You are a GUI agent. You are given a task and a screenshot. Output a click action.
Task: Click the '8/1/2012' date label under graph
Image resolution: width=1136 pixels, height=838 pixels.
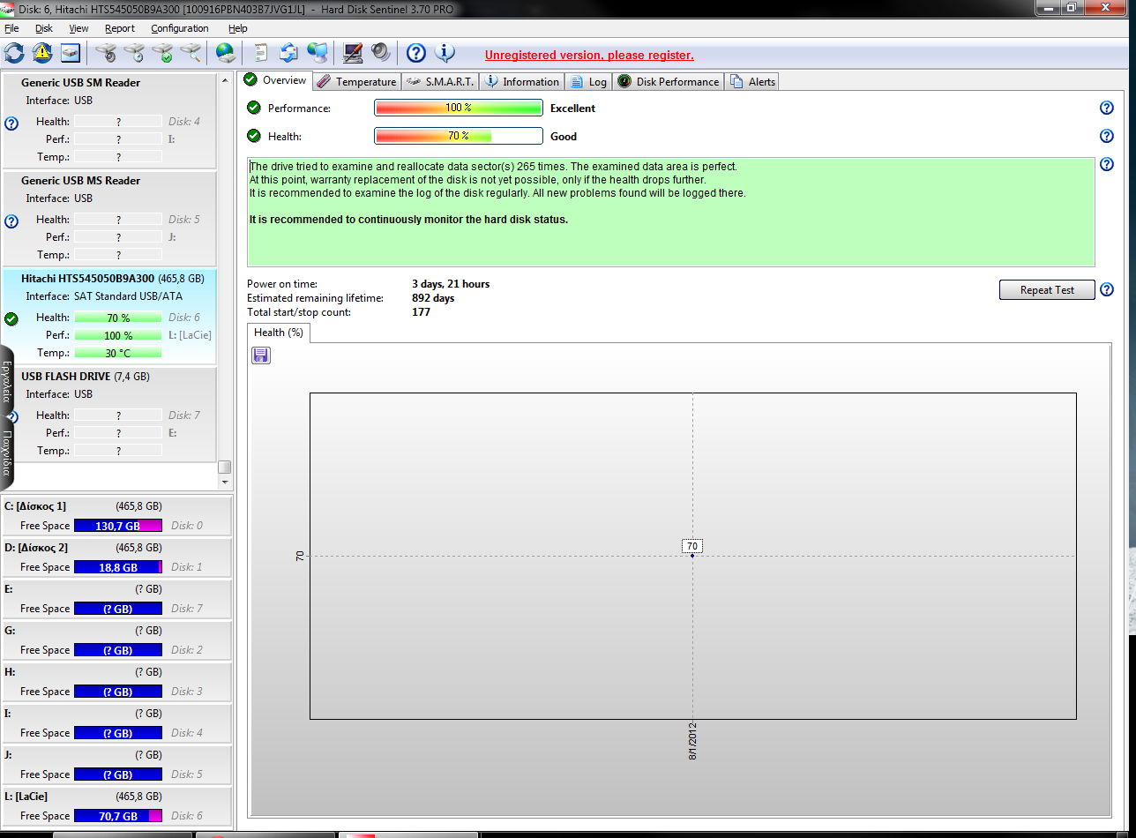coord(693,742)
